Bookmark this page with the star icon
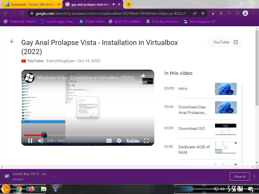 point(203,13)
